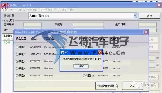
Task: Select the 钥匙3 radio button
Action: tap(17, 61)
